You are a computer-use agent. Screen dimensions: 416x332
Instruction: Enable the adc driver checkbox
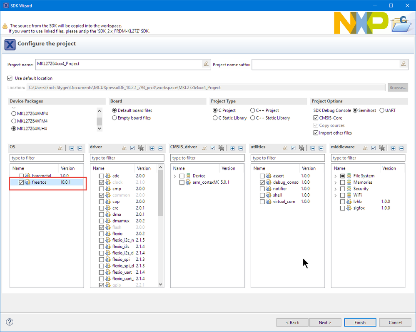coord(101,176)
